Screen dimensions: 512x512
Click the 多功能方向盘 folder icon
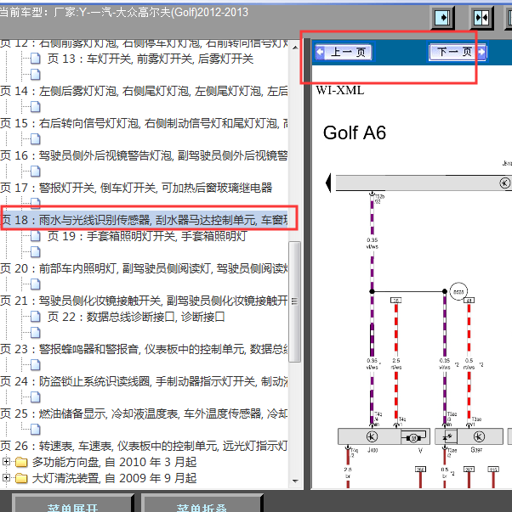[x=21, y=462]
